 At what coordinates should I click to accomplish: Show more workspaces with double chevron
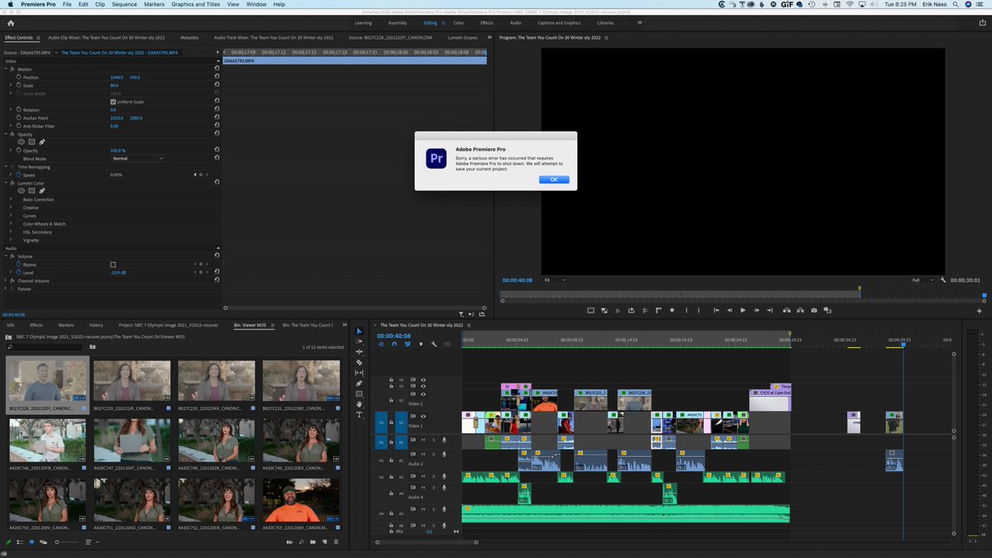(x=639, y=23)
